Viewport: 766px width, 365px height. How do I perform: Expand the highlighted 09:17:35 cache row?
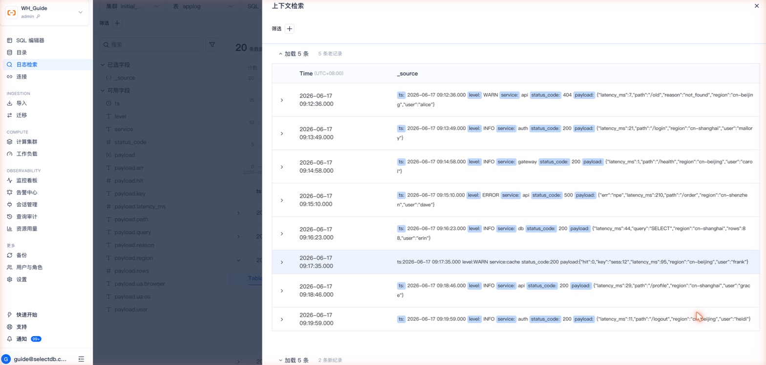[x=281, y=262]
